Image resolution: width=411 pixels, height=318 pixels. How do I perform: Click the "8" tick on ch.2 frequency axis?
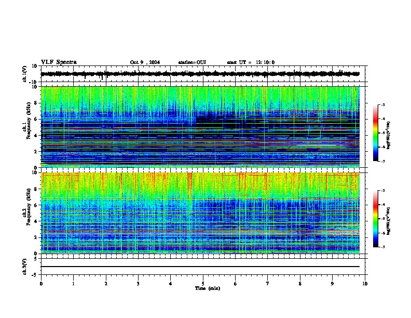[36, 189]
